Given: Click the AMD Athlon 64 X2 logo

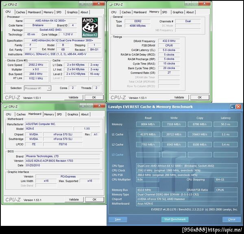Looking at the screenshot, I should click(90, 27).
